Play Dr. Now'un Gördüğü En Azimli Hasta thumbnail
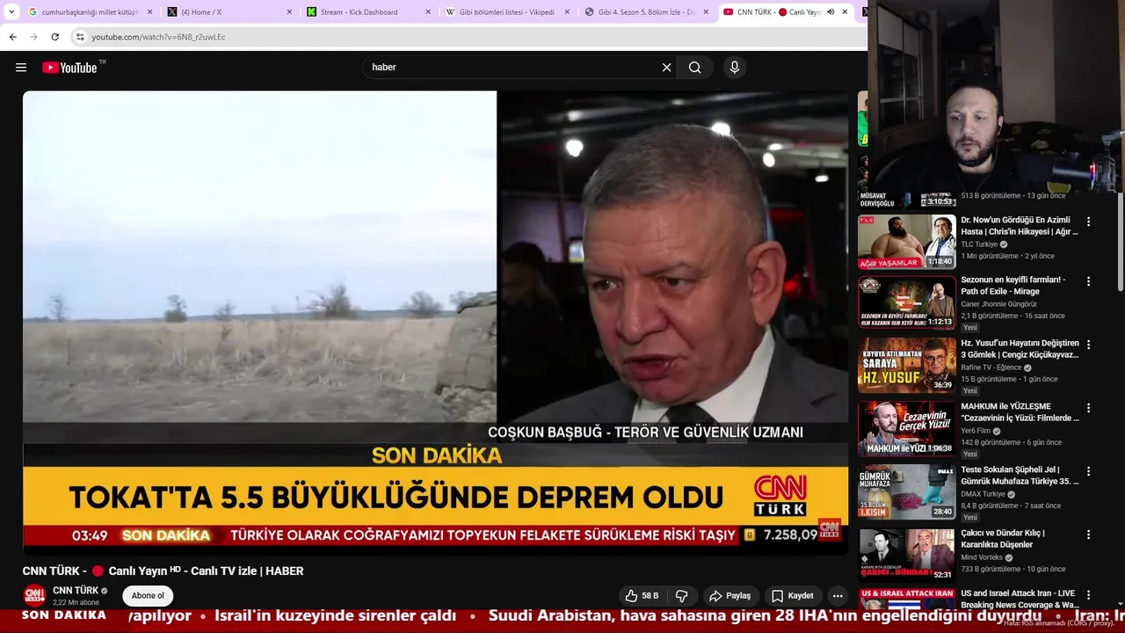1125x633 pixels. (x=907, y=242)
